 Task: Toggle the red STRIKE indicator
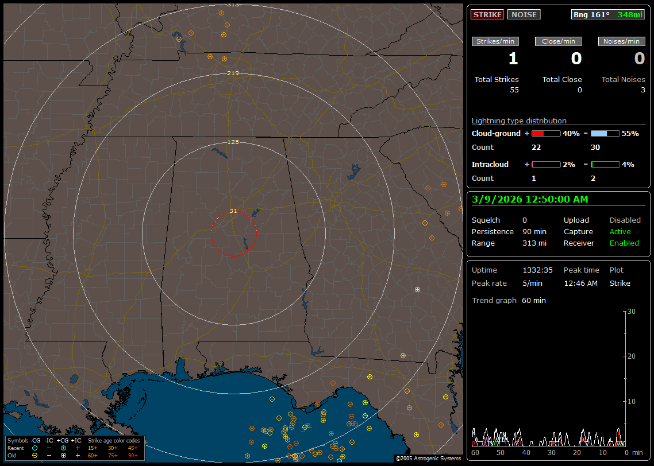pyautogui.click(x=487, y=14)
